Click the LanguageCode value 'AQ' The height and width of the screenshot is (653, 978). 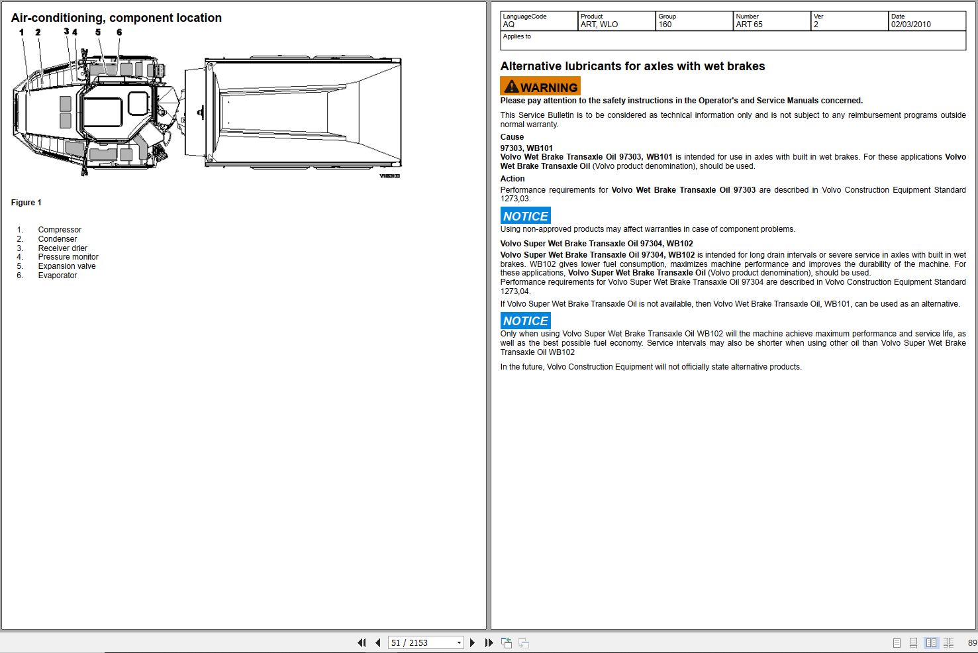pyautogui.click(x=509, y=25)
